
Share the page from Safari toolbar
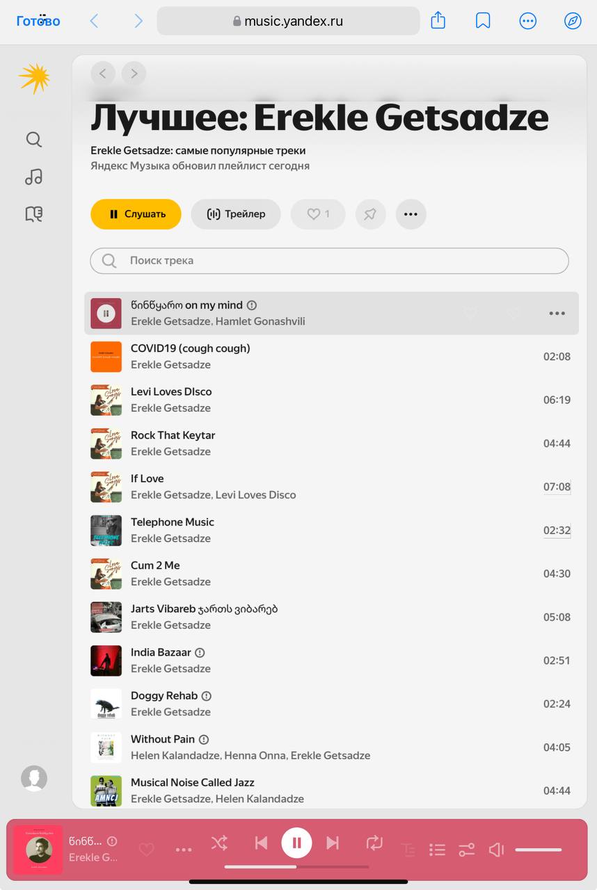438,21
